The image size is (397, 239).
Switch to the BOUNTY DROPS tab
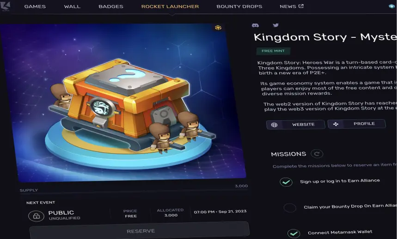[239, 6]
